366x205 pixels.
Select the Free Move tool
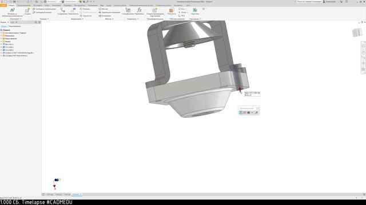point(45,9)
